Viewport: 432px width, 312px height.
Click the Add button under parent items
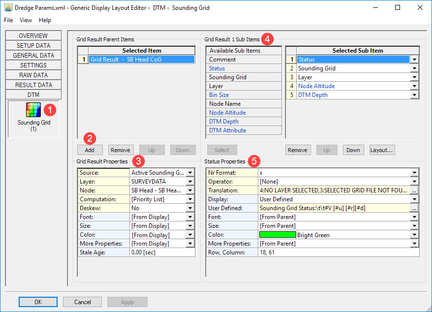click(x=90, y=150)
